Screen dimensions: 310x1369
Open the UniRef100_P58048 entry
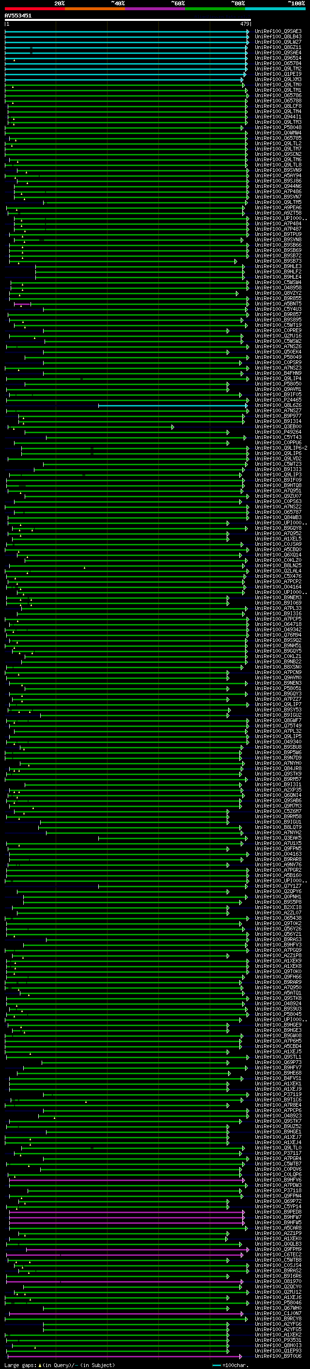click(278, 128)
